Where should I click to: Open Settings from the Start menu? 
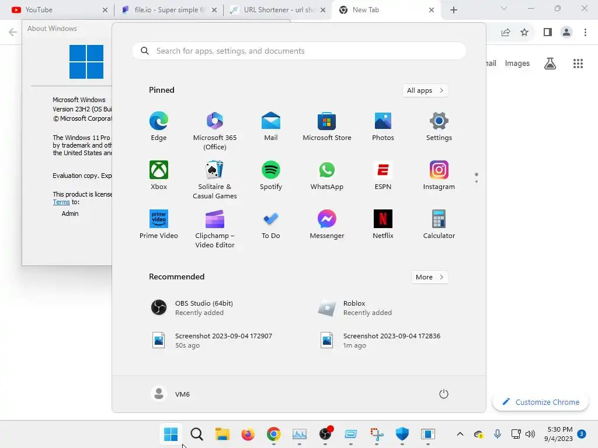[439, 127]
